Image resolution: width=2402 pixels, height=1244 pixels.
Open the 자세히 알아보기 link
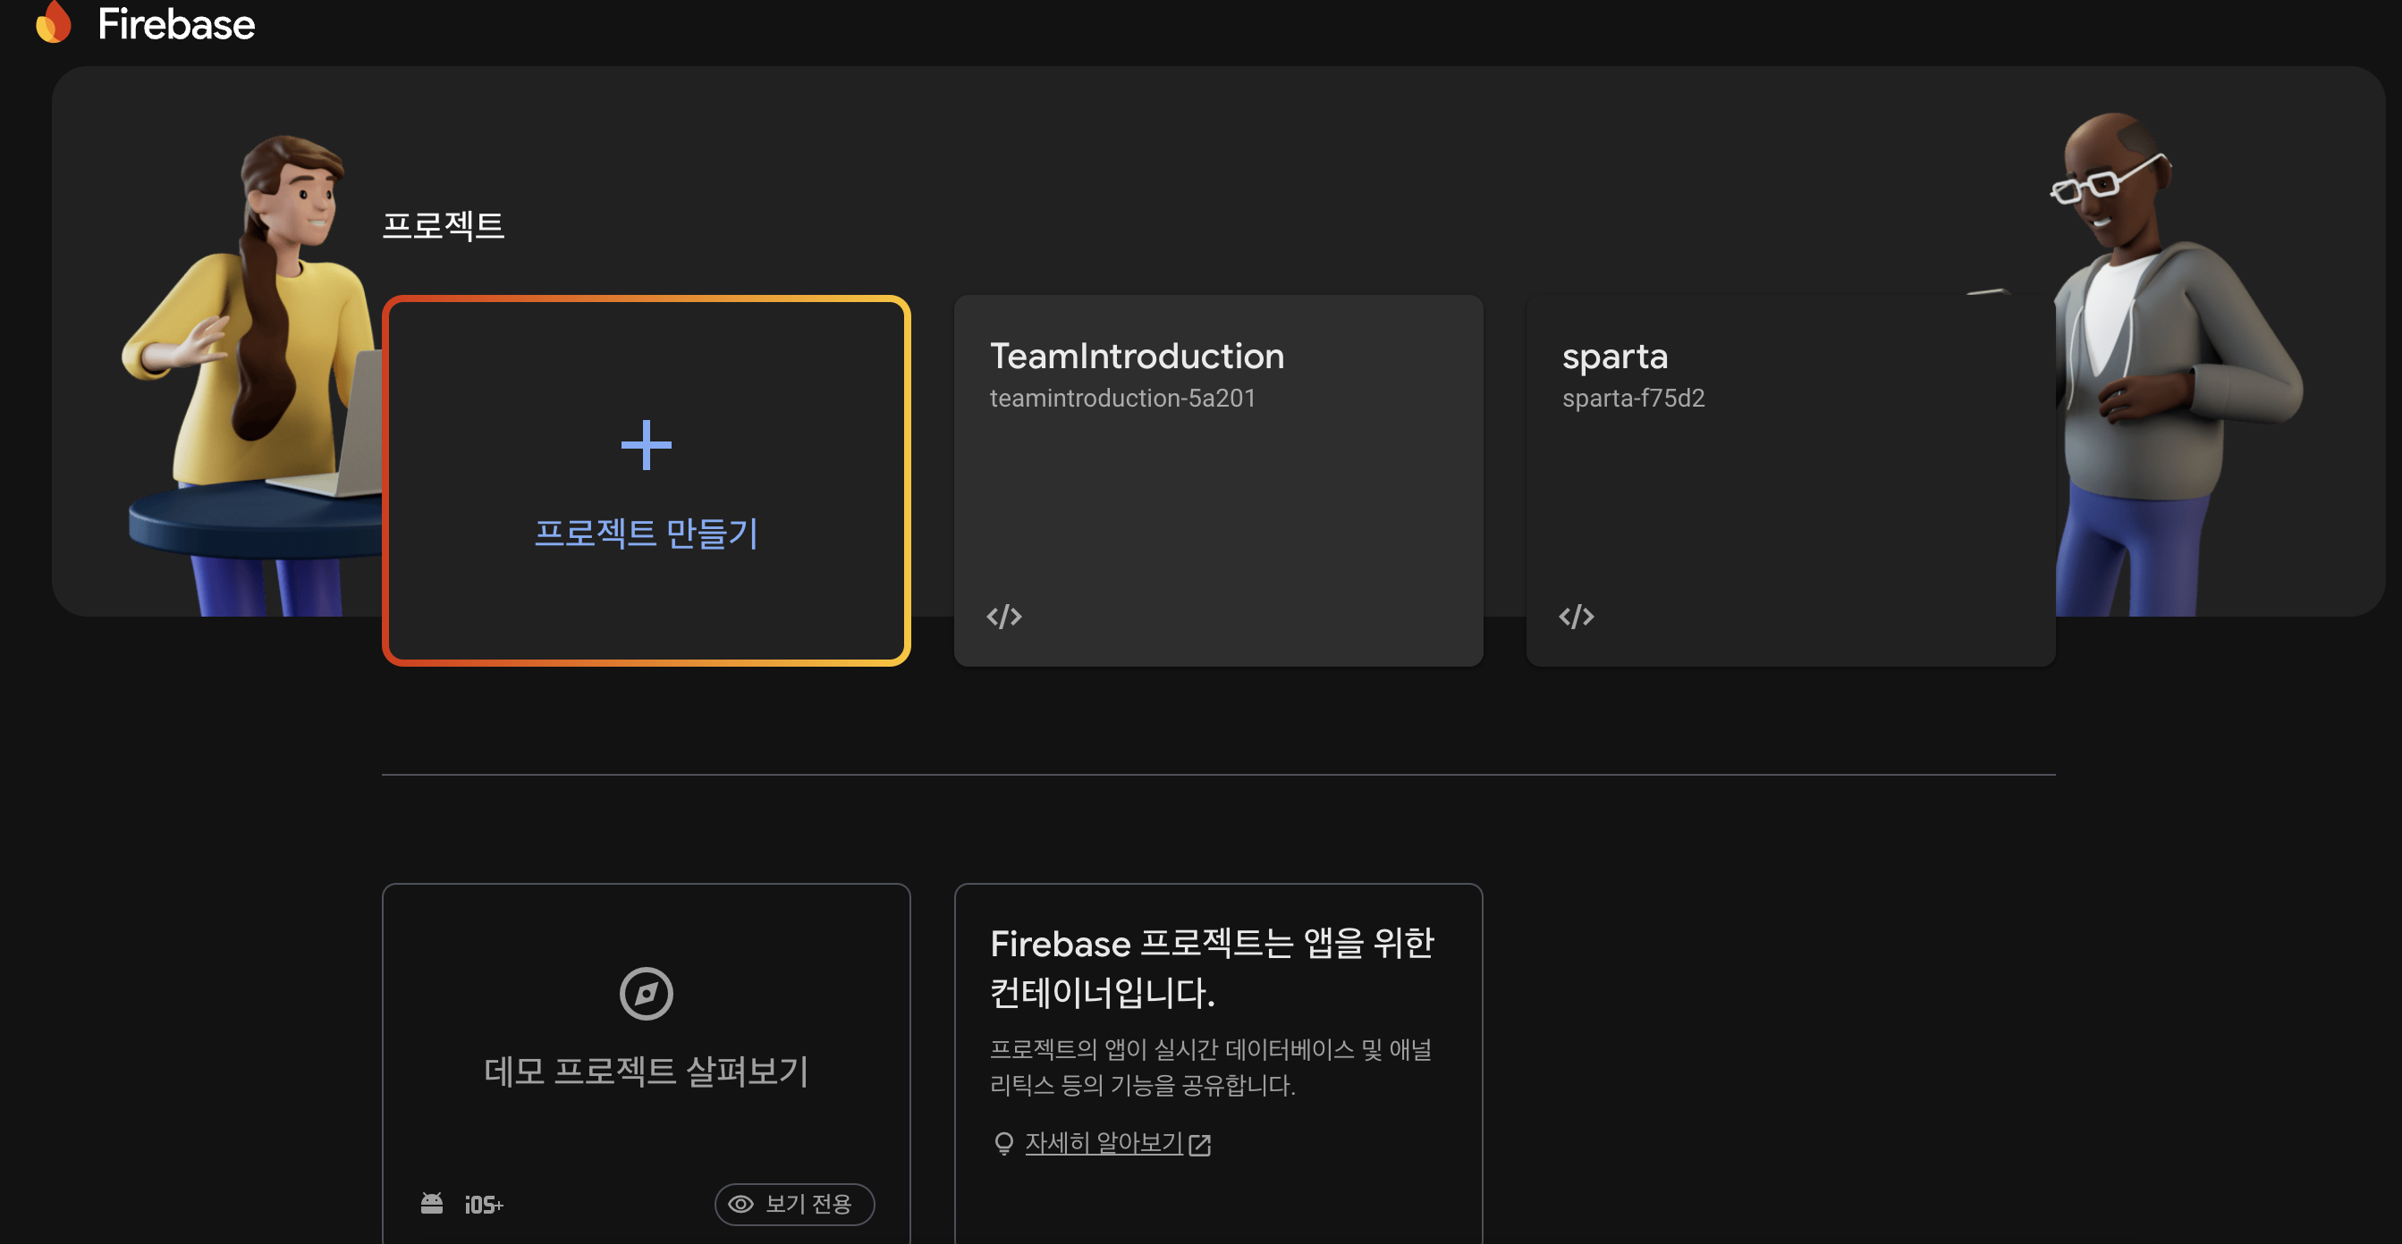pyautogui.click(x=1104, y=1142)
